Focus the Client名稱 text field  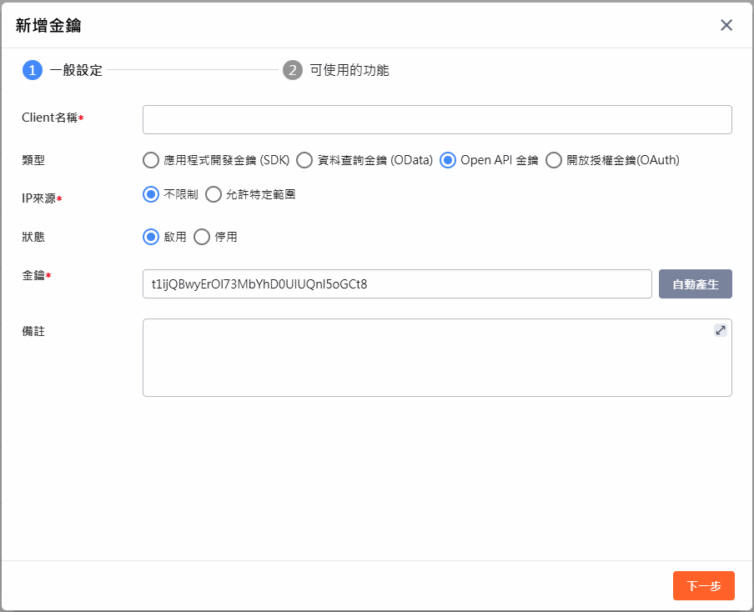pos(437,119)
